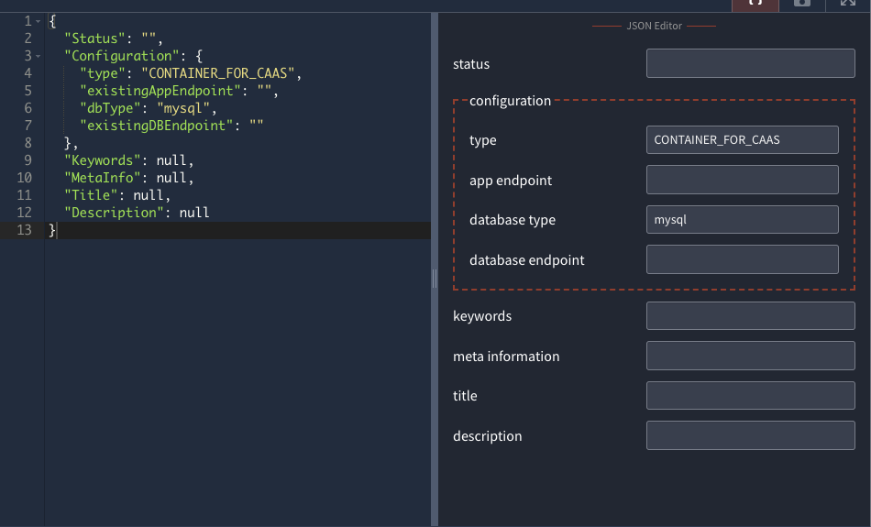871x527 pixels.
Task: Click the meta information input
Action: pos(751,356)
